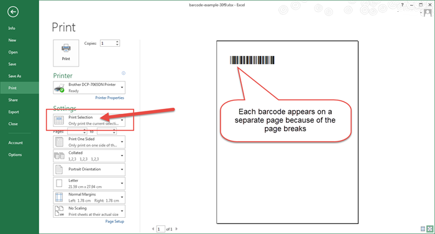Viewport: 435px width, 234px height.
Task: Increase Copies with the up spinner
Action: click(x=117, y=42)
